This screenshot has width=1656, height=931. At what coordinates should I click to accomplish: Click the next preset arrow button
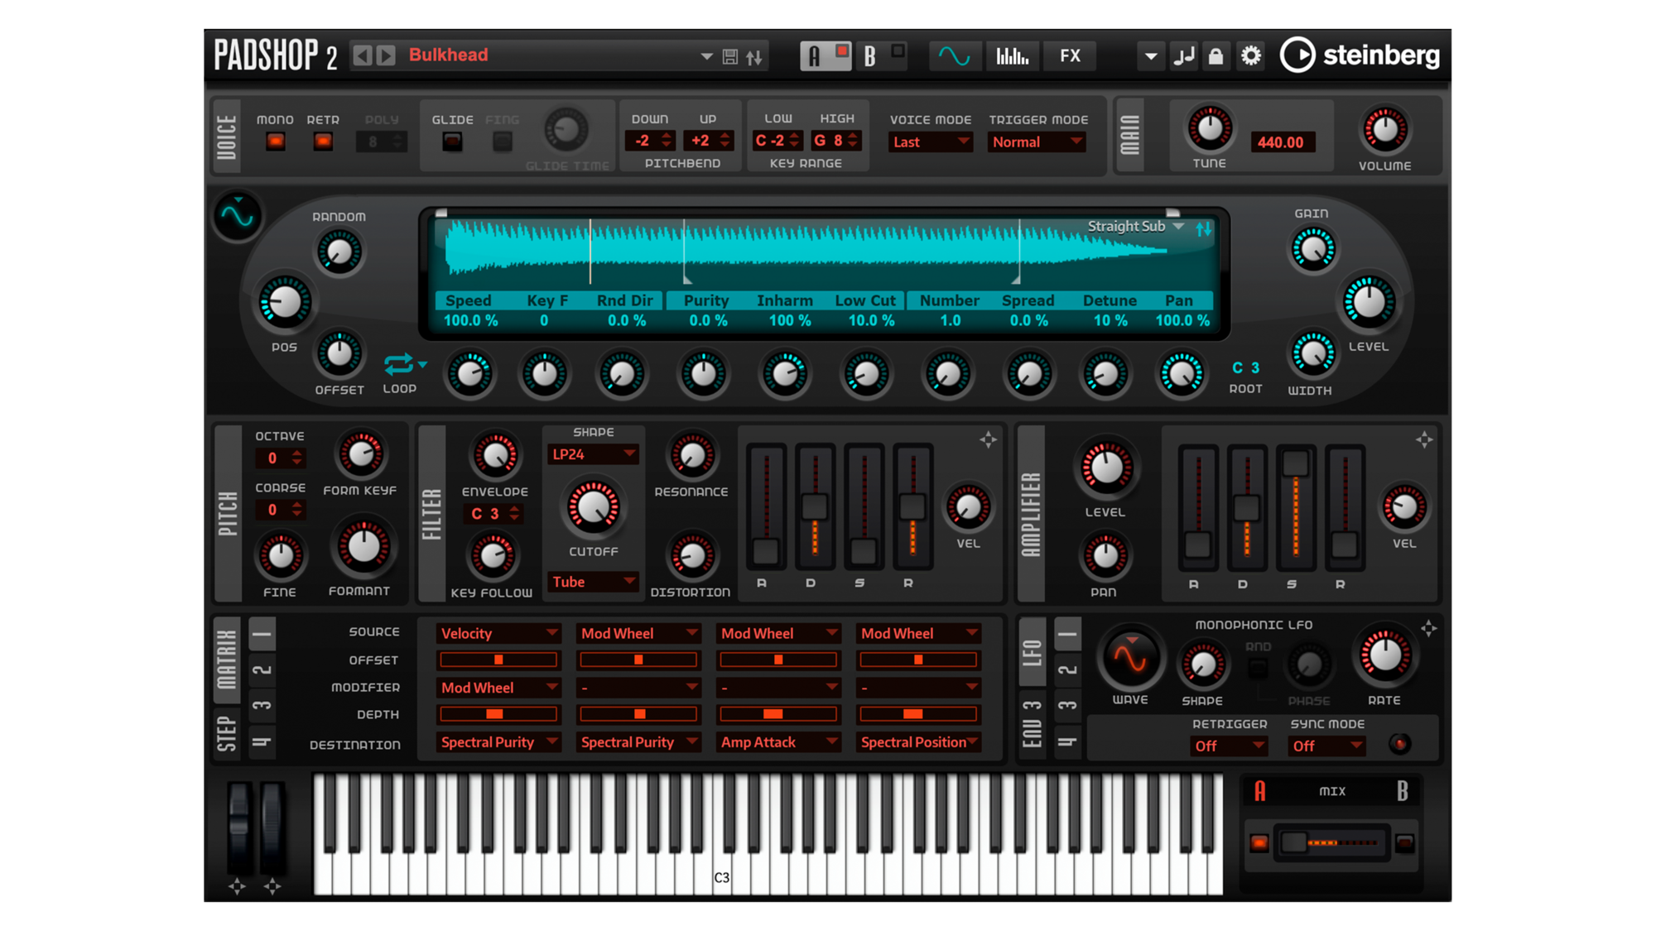[386, 55]
